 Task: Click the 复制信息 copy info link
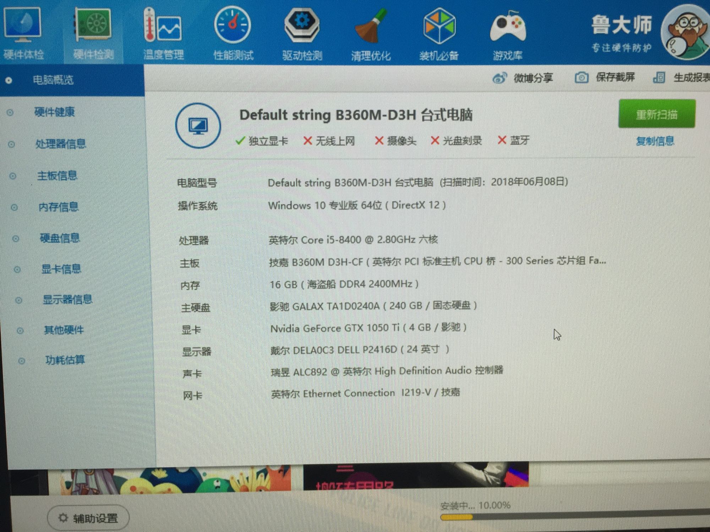coord(655,141)
